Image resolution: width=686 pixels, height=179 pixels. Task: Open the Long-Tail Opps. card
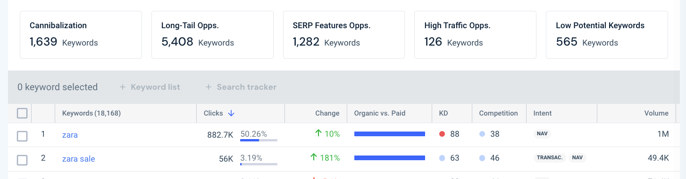[212, 35]
